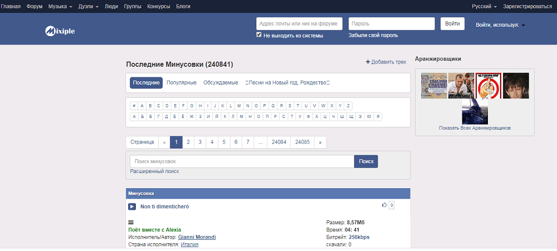557x251 pixels.
Task: Click the Mixiple logo
Action: tap(60, 31)
